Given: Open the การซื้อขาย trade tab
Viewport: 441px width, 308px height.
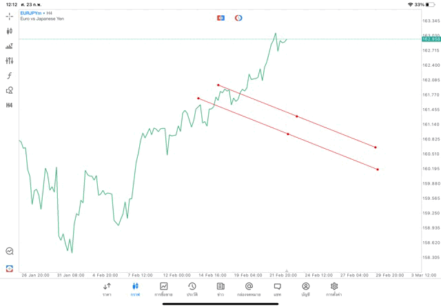Looking at the screenshot, I should pos(163,289).
